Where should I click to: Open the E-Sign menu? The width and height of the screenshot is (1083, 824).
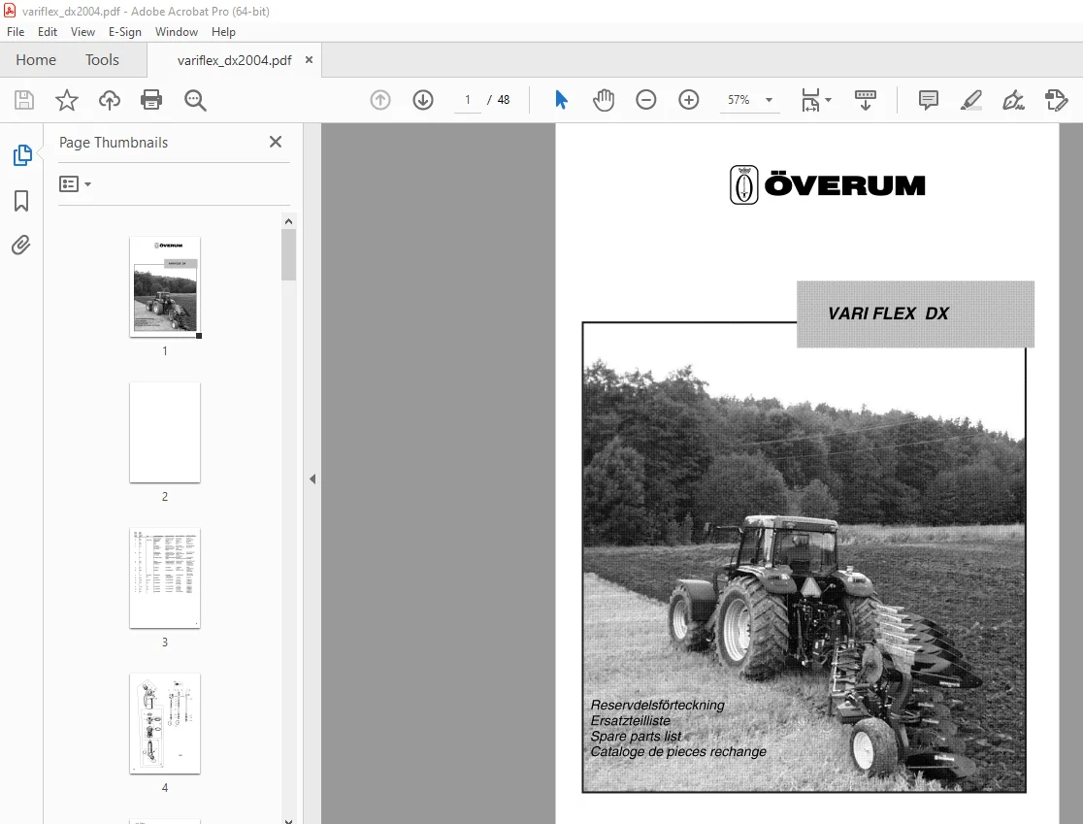click(x=125, y=32)
